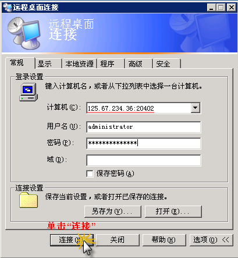This screenshot has height=258, width=238.
Task: Click the computer icon in 登录设置
Action: tap(29, 92)
